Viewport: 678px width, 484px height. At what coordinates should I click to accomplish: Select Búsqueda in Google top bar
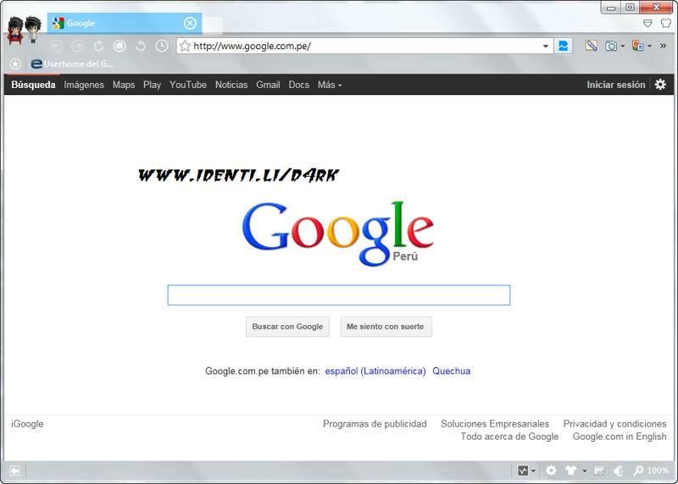pyautogui.click(x=33, y=85)
